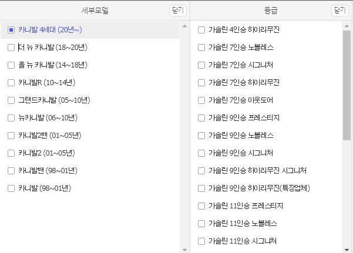Enable the 그랜드카니발 (05~10년) checkbox

point(11,100)
